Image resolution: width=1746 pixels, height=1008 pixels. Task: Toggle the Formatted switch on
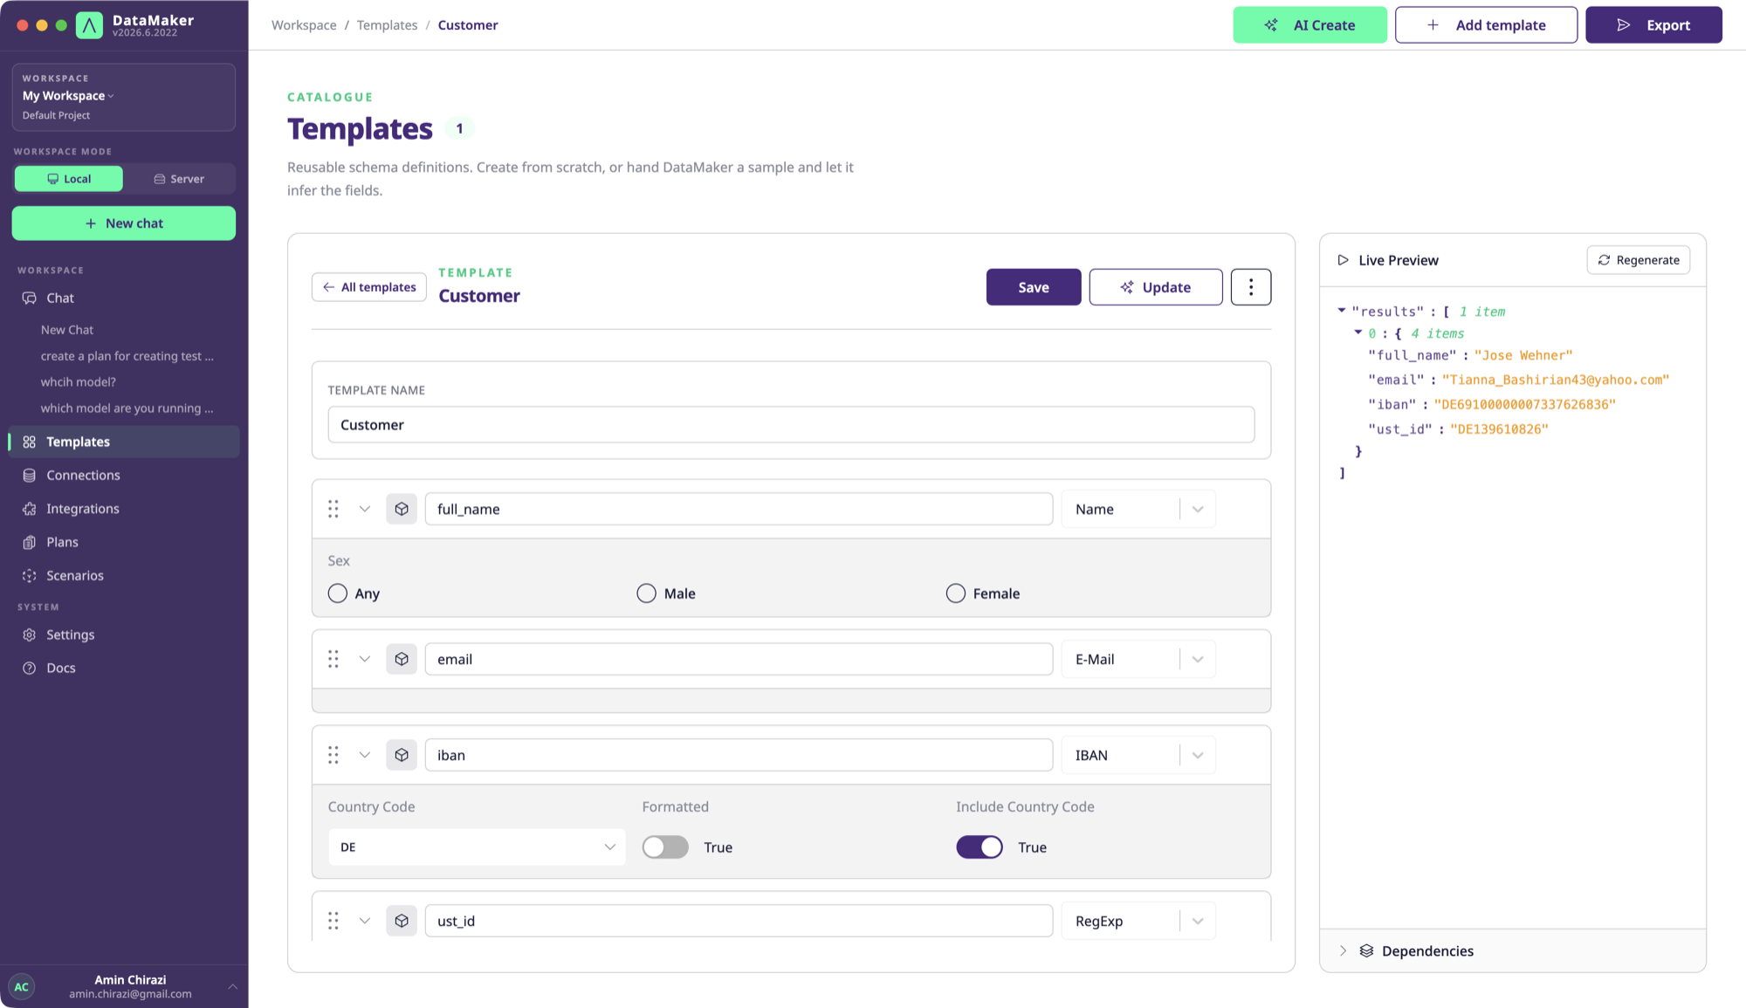(x=665, y=847)
